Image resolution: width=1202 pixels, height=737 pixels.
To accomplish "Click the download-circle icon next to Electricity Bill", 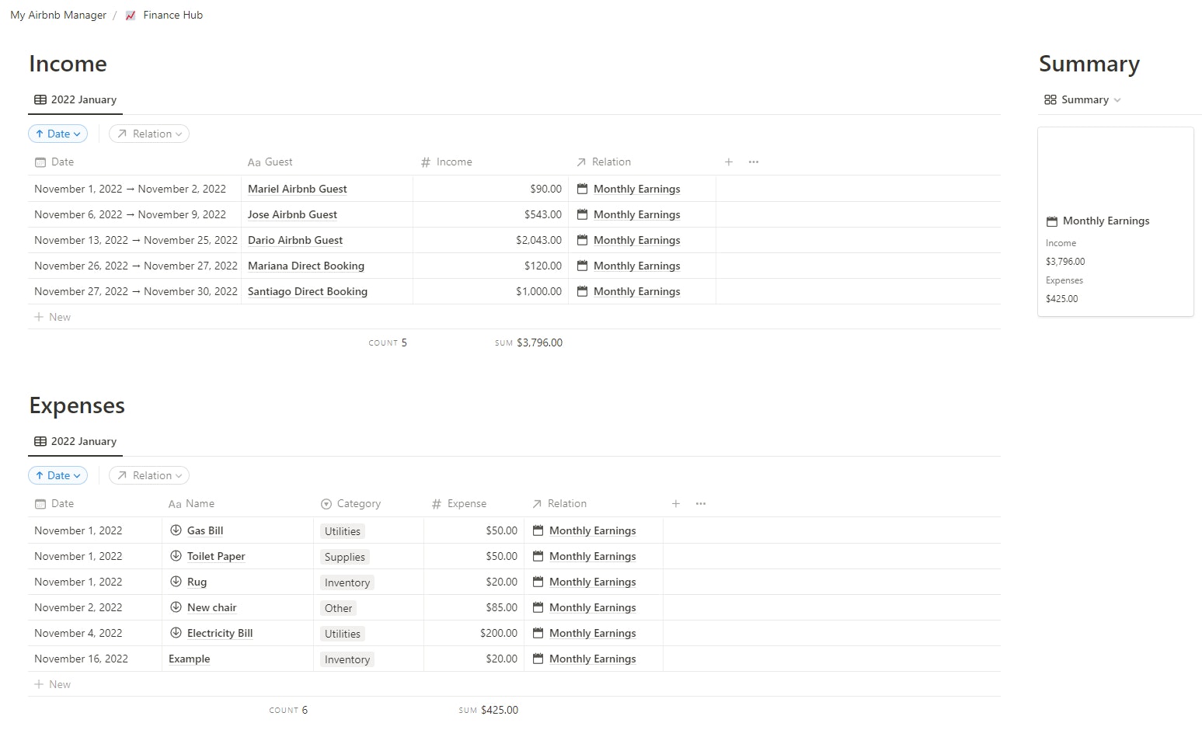I will tap(176, 633).
